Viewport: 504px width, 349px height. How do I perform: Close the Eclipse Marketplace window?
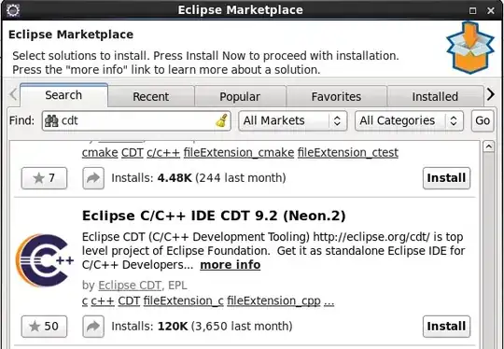(x=491, y=10)
